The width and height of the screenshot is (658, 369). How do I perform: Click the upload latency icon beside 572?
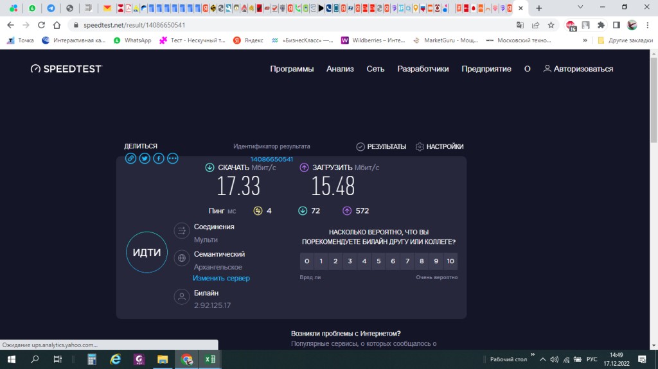coord(347,211)
